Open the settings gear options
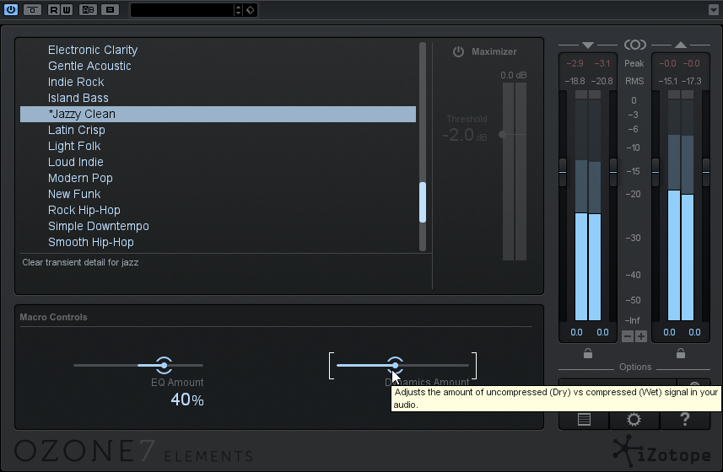The image size is (723, 472). 634,419
